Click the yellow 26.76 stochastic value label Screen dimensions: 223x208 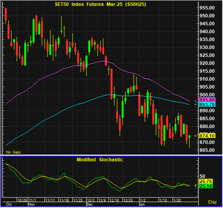point(206,181)
